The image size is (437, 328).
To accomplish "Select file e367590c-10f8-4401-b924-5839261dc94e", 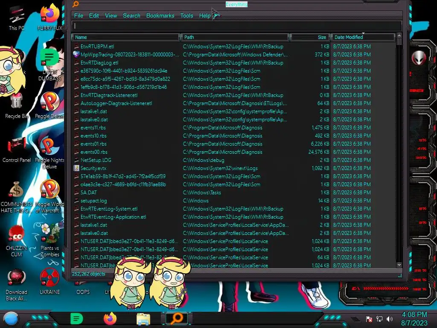I will [x=124, y=71].
